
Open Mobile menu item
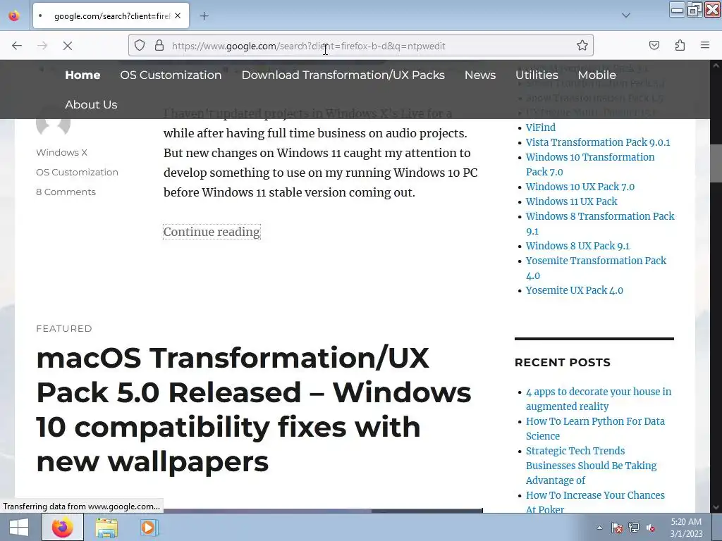(x=596, y=75)
